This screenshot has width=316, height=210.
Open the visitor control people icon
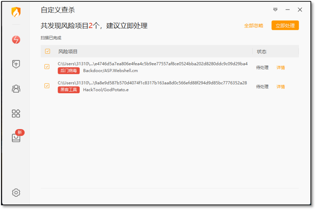pos(16,89)
